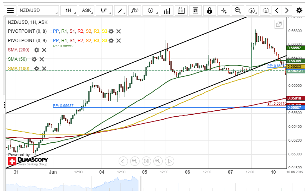Zoom in using the chart magnifier plus
This screenshot has width=307, height=196.
coord(158,161)
